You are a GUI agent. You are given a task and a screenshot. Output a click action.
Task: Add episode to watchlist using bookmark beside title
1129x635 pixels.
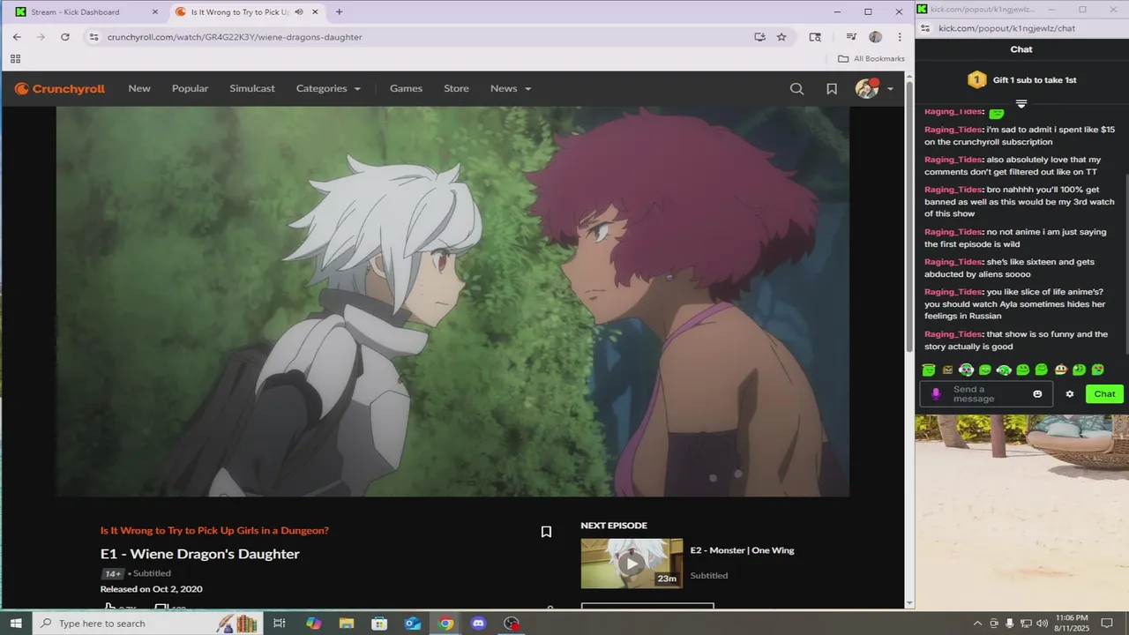(x=546, y=532)
